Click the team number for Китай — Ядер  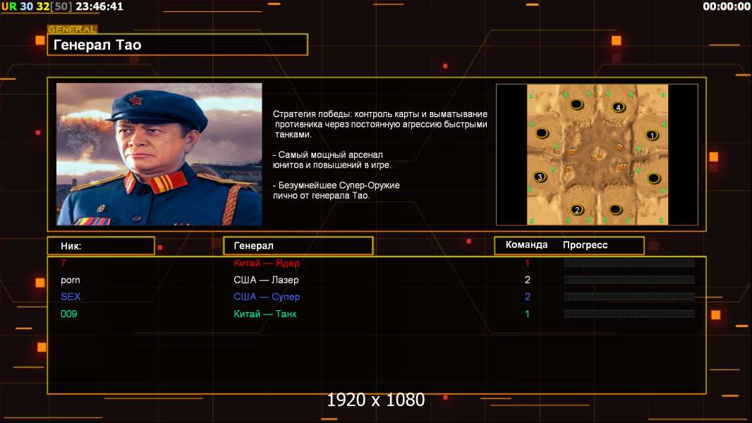[527, 262]
